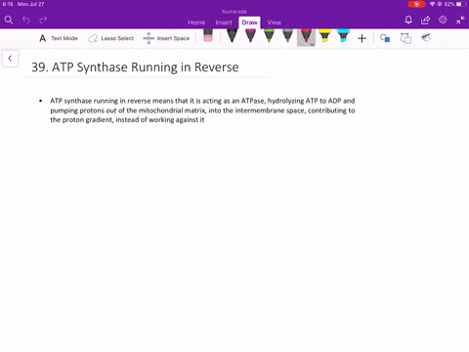Tap the clock in status bar
The width and height of the screenshot is (469, 352).
pos(8,4)
